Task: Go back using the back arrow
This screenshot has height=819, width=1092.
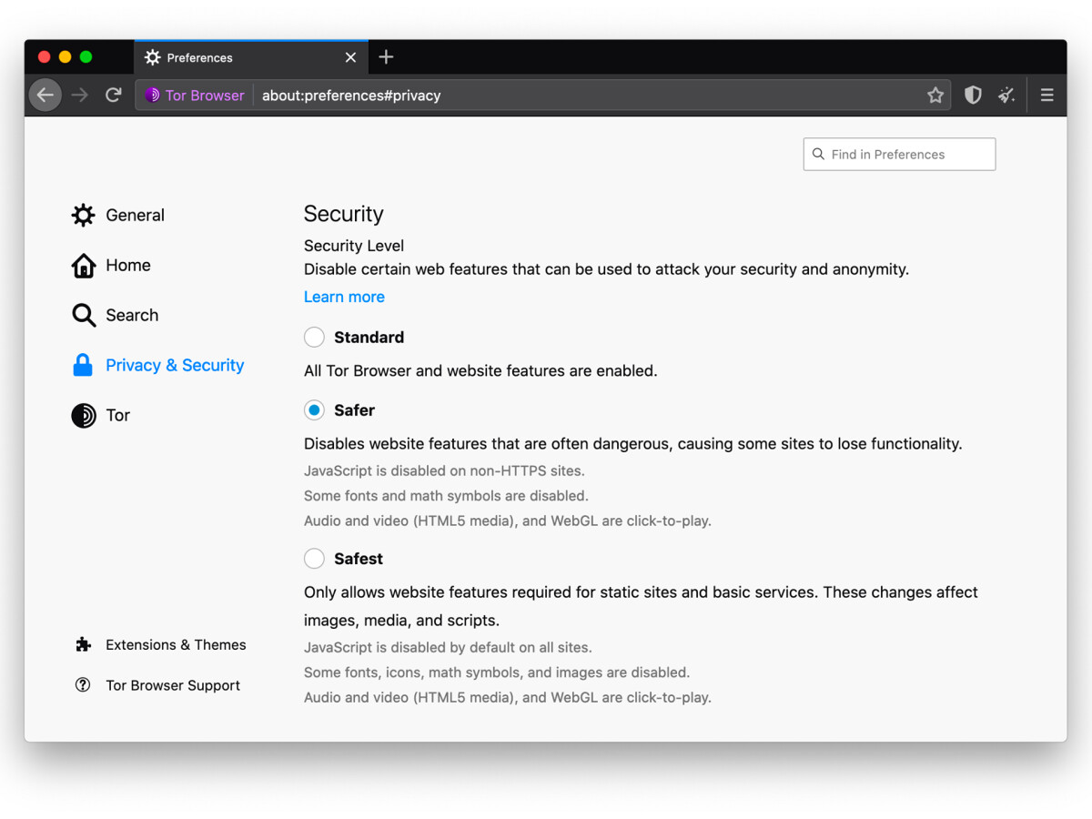Action: point(45,95)
